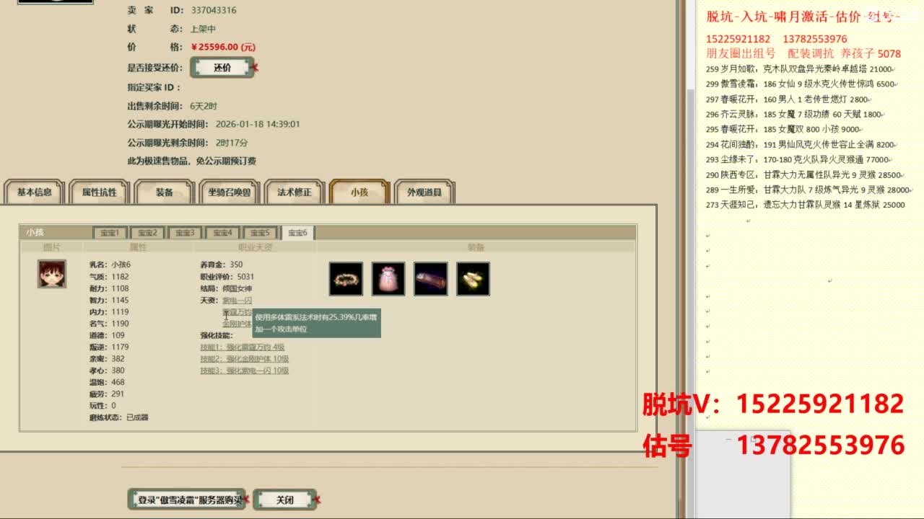
Task: Click the 关闭 button
Action: point(284,500)
